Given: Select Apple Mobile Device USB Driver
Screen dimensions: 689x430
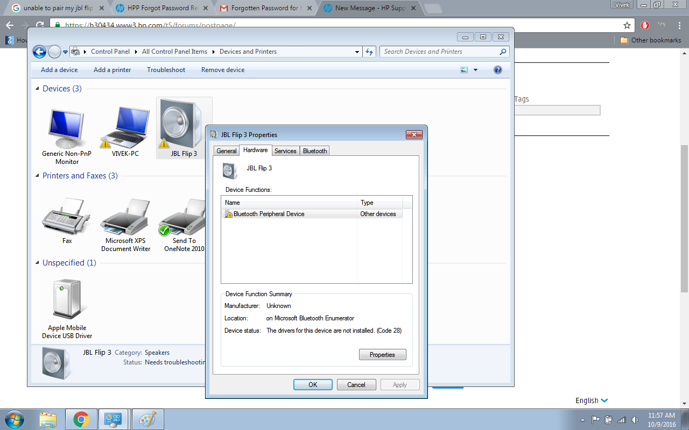Looking at the screenshot, I should (67, 309).
